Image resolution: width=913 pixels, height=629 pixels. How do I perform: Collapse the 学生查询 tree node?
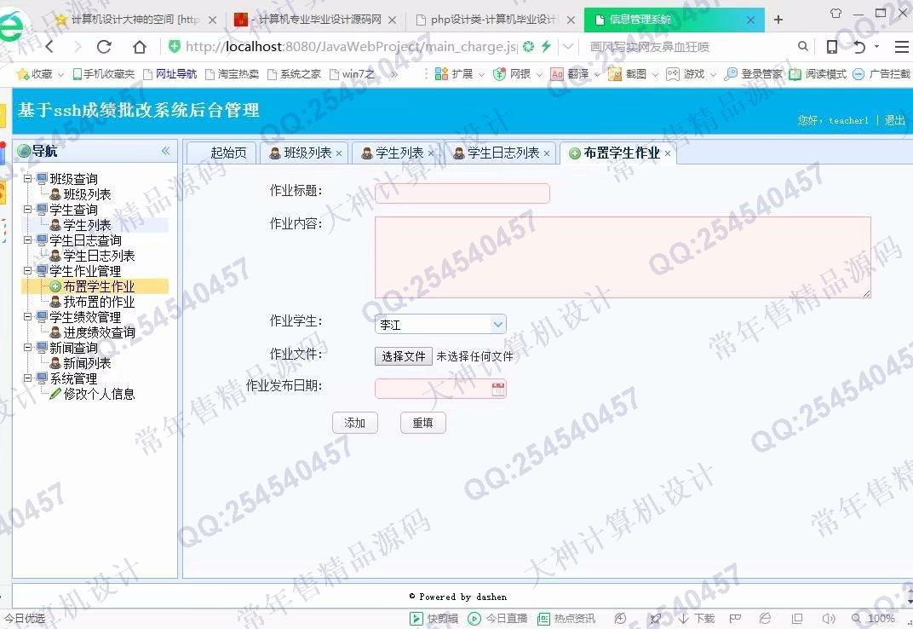[x=27, y=209]
